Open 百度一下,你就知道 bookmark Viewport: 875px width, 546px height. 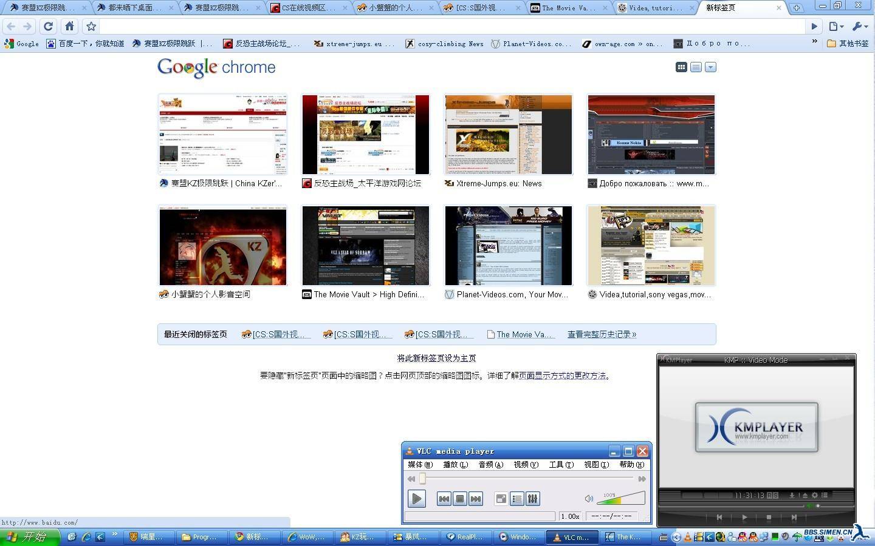pos(85,44)
